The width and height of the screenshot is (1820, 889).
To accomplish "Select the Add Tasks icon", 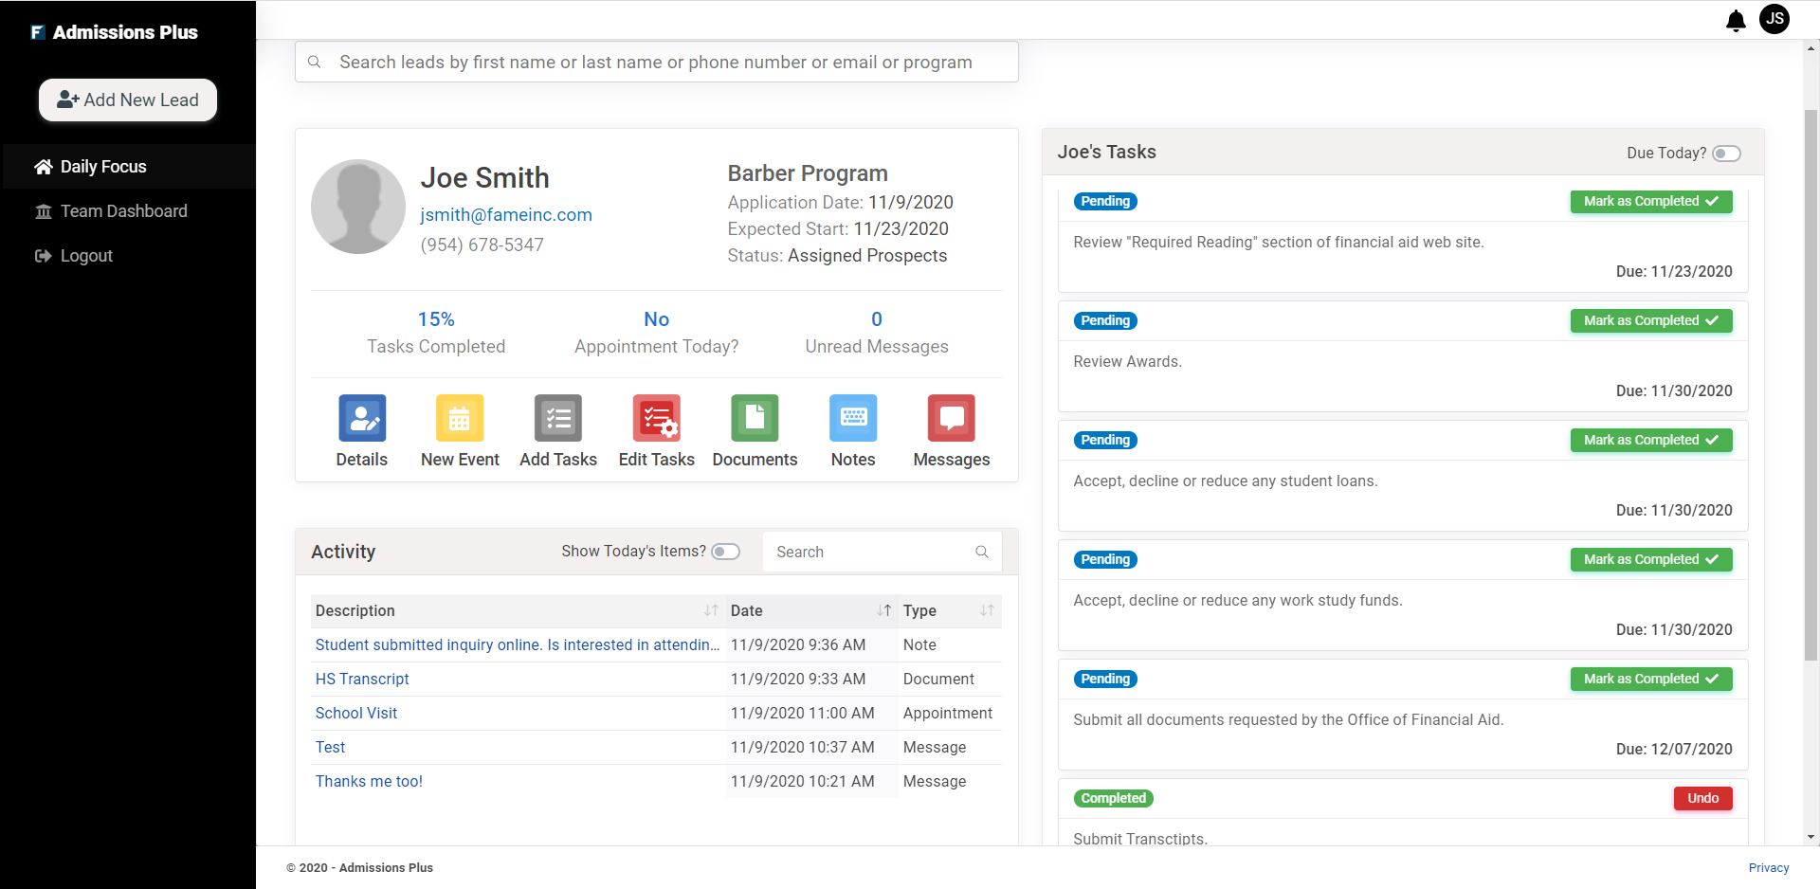I will point(557,418).
